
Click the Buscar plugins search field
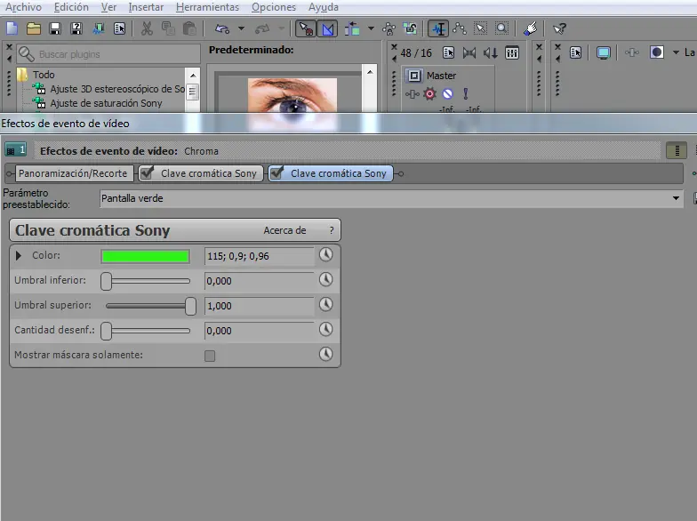coord(107,54)
